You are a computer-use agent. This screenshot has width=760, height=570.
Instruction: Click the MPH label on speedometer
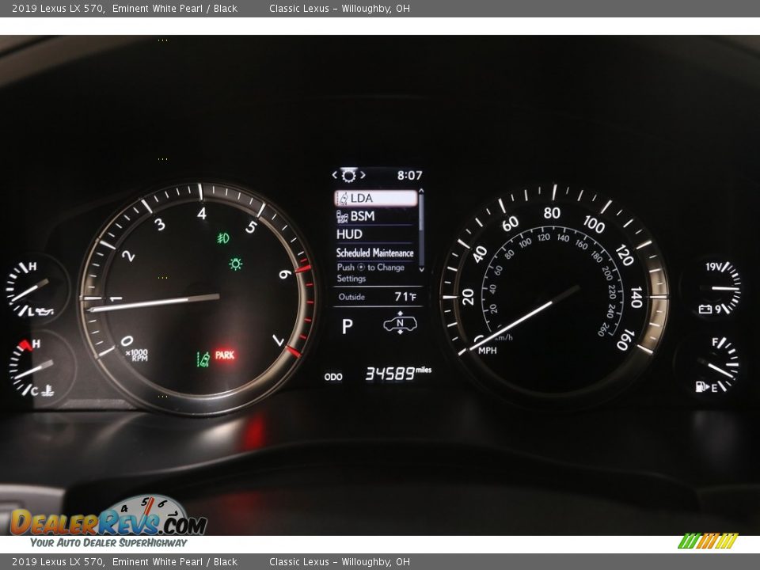[488, 351]
